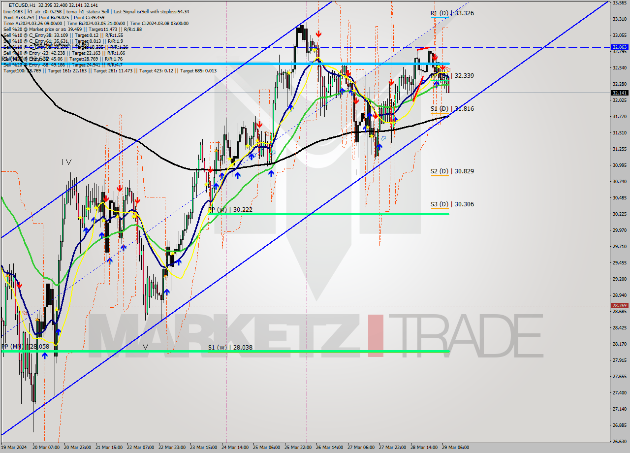Image resolution: width=630 pixels, height=453 pixels.
Task: Click the 'R1 (D) | 33.326' pivot label
Action: pyautogui.click(x=452, y=13)
